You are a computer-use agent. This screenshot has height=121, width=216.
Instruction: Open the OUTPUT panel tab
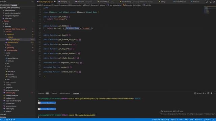pos(54,93)
